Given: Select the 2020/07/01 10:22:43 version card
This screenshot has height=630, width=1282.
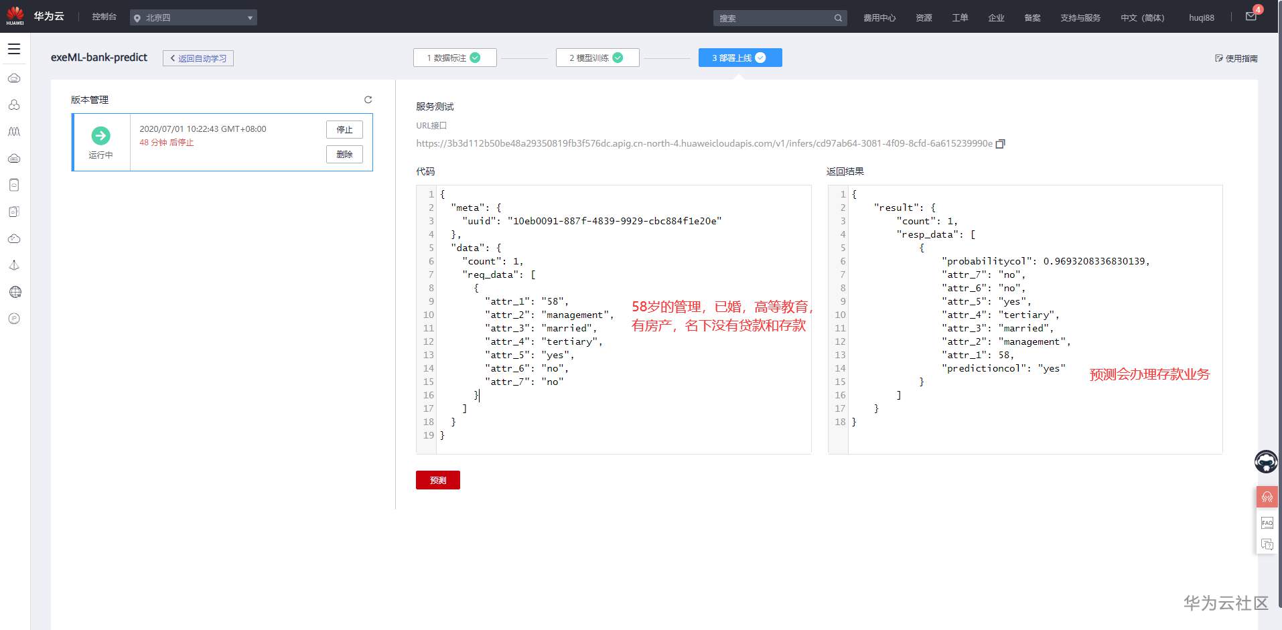Looking at the screenshot, I should 222,142.
